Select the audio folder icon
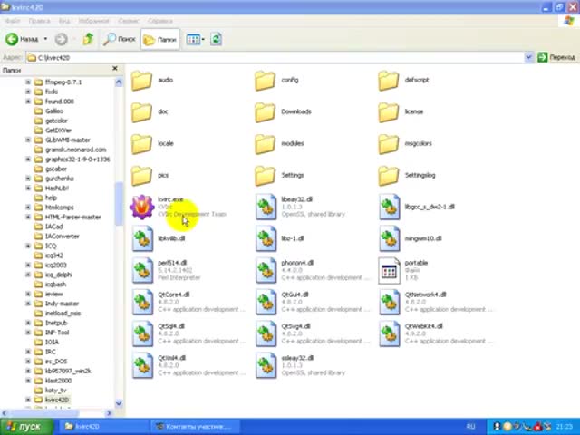The height and width of the screenshot is (435, 580). click(x=142, y=81)
